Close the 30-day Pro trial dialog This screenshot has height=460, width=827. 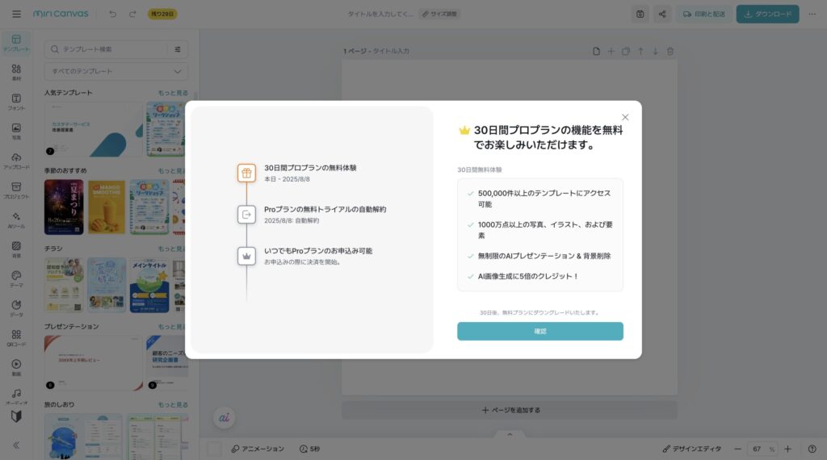tap(625, 117)
